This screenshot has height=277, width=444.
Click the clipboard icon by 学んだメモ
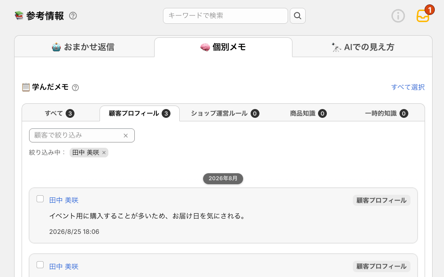click(x=26, y=87)
